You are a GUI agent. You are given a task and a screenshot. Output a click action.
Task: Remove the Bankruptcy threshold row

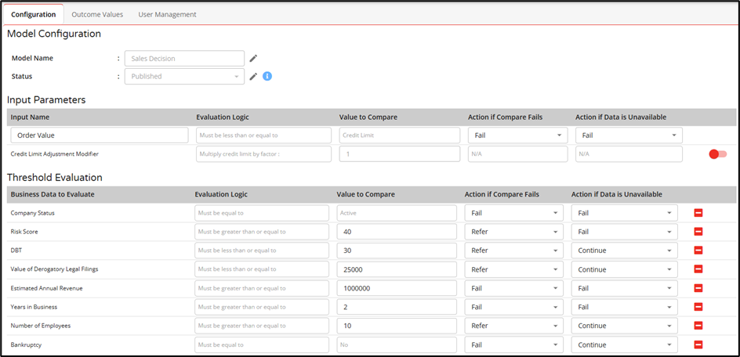pos(698,344)
